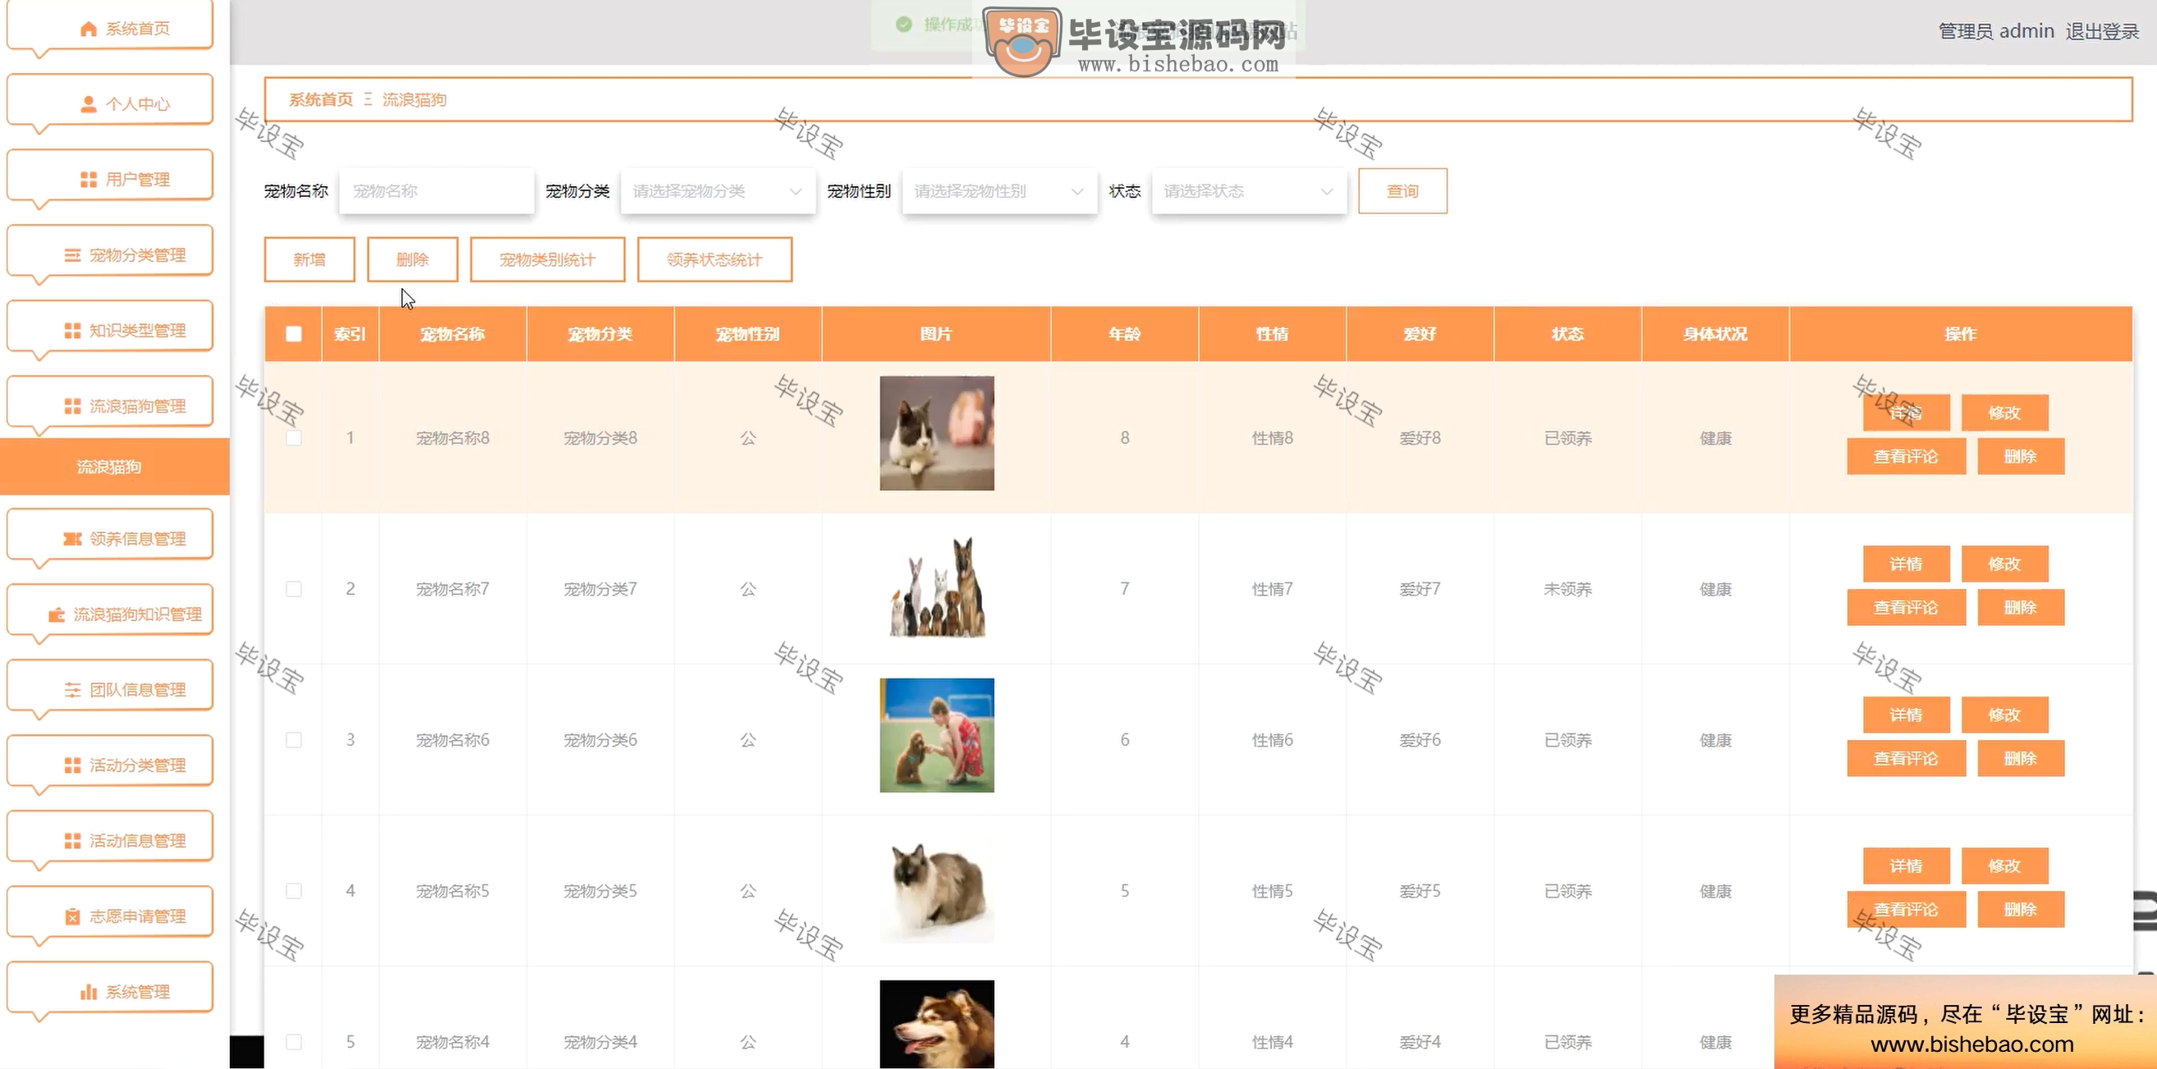Select the active 流浪猫狗 submenu item
2157x1069 pixels.
[x=115, y=467]
